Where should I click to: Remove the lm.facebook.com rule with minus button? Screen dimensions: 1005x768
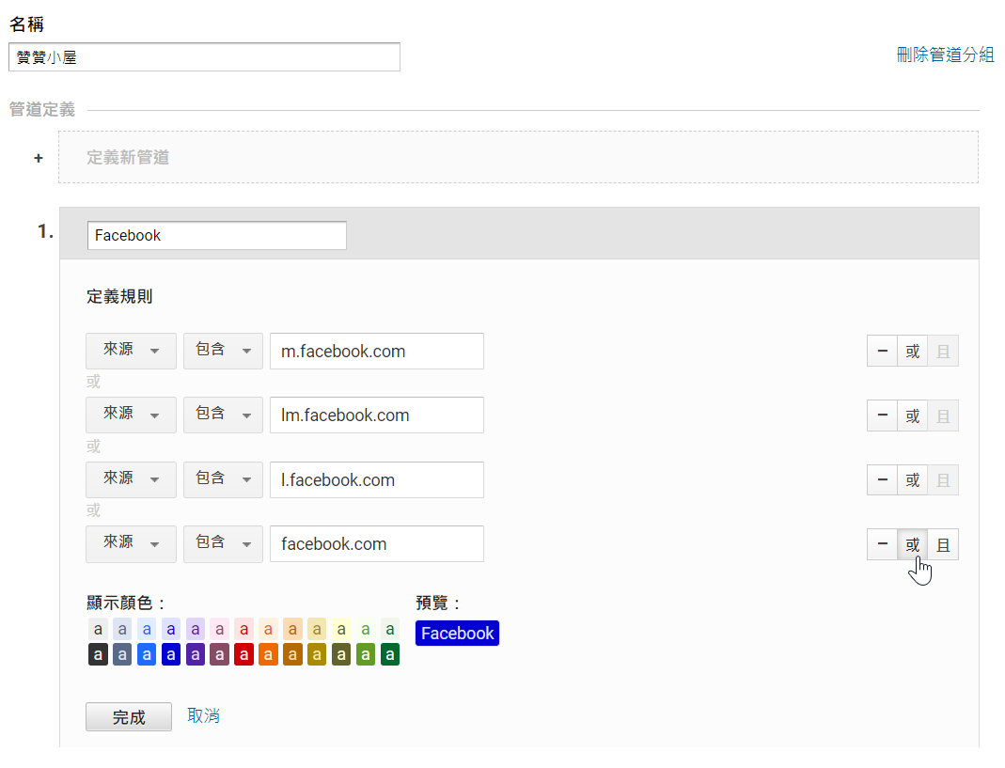pos(882,415)
